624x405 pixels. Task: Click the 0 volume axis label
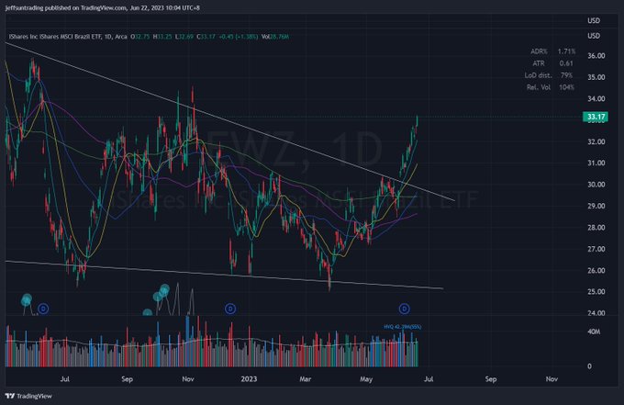pos(589,366)
